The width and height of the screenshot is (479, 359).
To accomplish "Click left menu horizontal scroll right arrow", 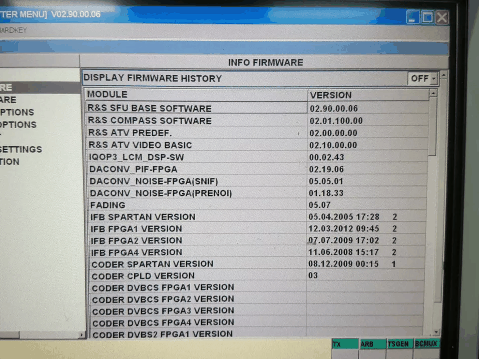I will (x=81, y=335).
